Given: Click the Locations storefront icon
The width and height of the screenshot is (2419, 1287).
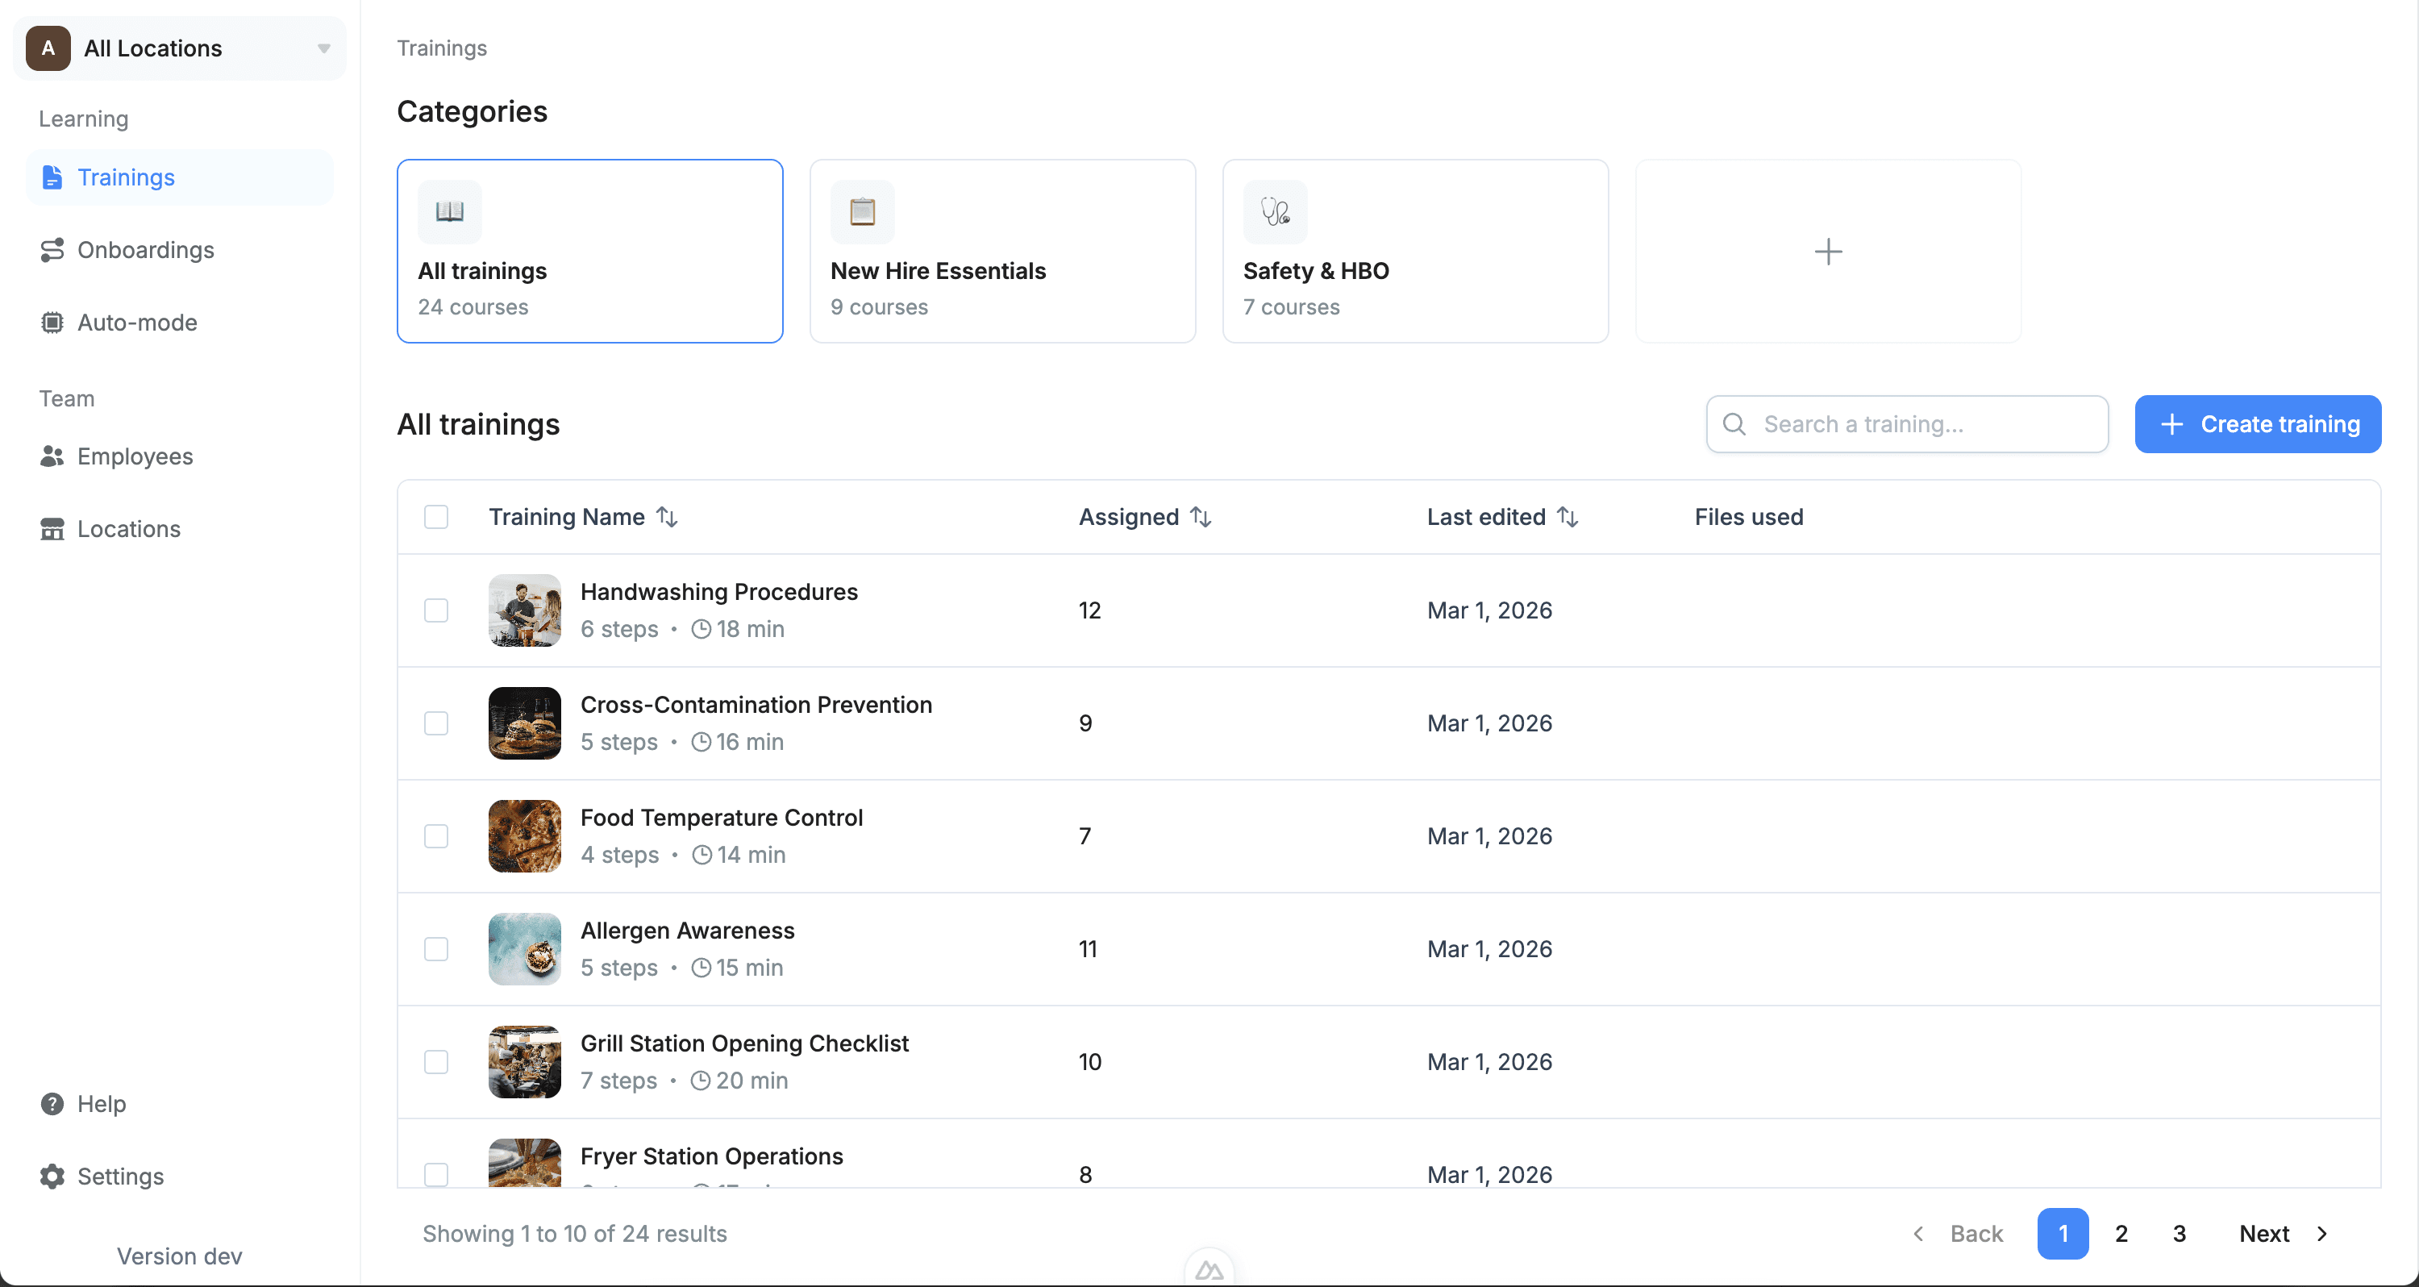Looking at the screenshot, I should pos(52,529).
